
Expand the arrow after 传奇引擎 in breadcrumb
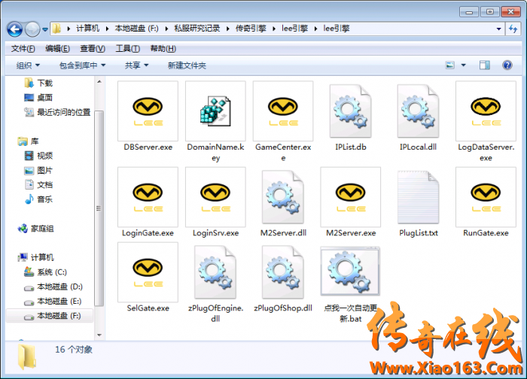[x=274, y=29]
